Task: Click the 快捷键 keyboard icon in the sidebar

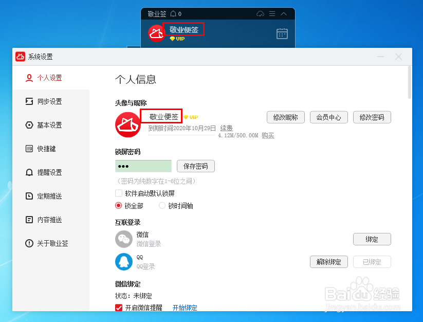Action: tap(29, 149)
